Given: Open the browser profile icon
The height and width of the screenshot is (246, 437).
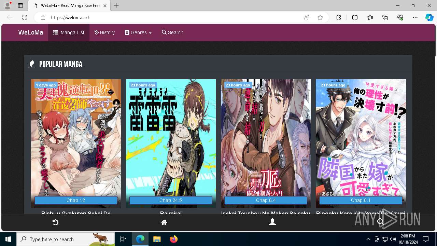Looking at the screenshot, I should pyautogui.click(x=8, y=5).
